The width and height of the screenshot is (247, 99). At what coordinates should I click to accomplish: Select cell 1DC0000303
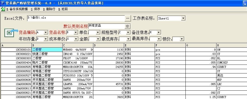[x=16, y=58]
